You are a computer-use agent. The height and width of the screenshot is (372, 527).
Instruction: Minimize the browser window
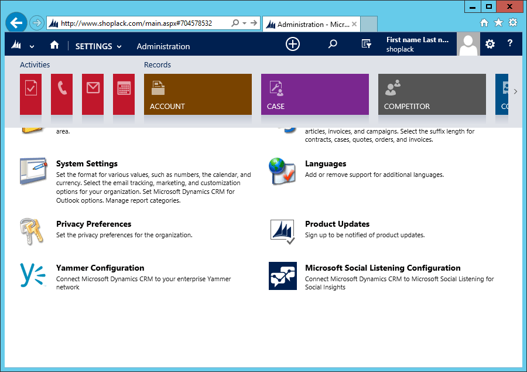(473, 6)
